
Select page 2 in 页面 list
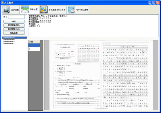[x=34, y=49]
